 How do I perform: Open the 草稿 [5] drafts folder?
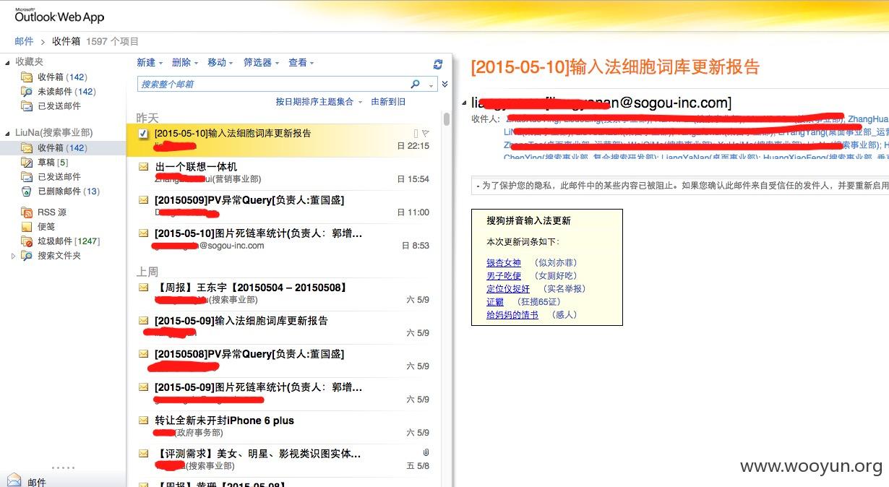tap(53, 163)
